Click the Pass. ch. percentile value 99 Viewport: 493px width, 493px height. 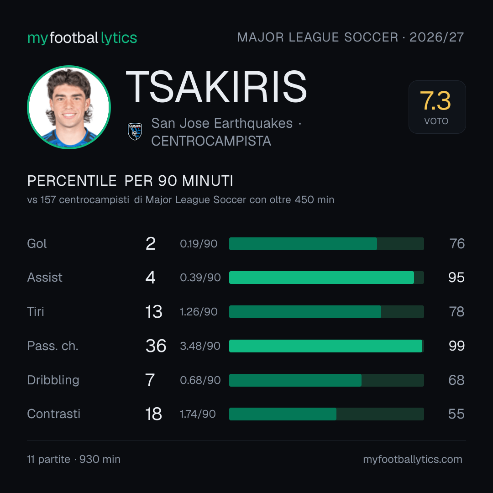click(x=456, y=346)
